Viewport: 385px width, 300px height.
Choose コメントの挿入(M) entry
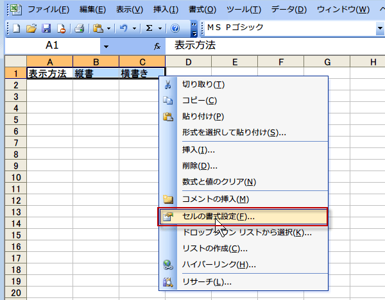pyautogui.click(x=244, y=199)
